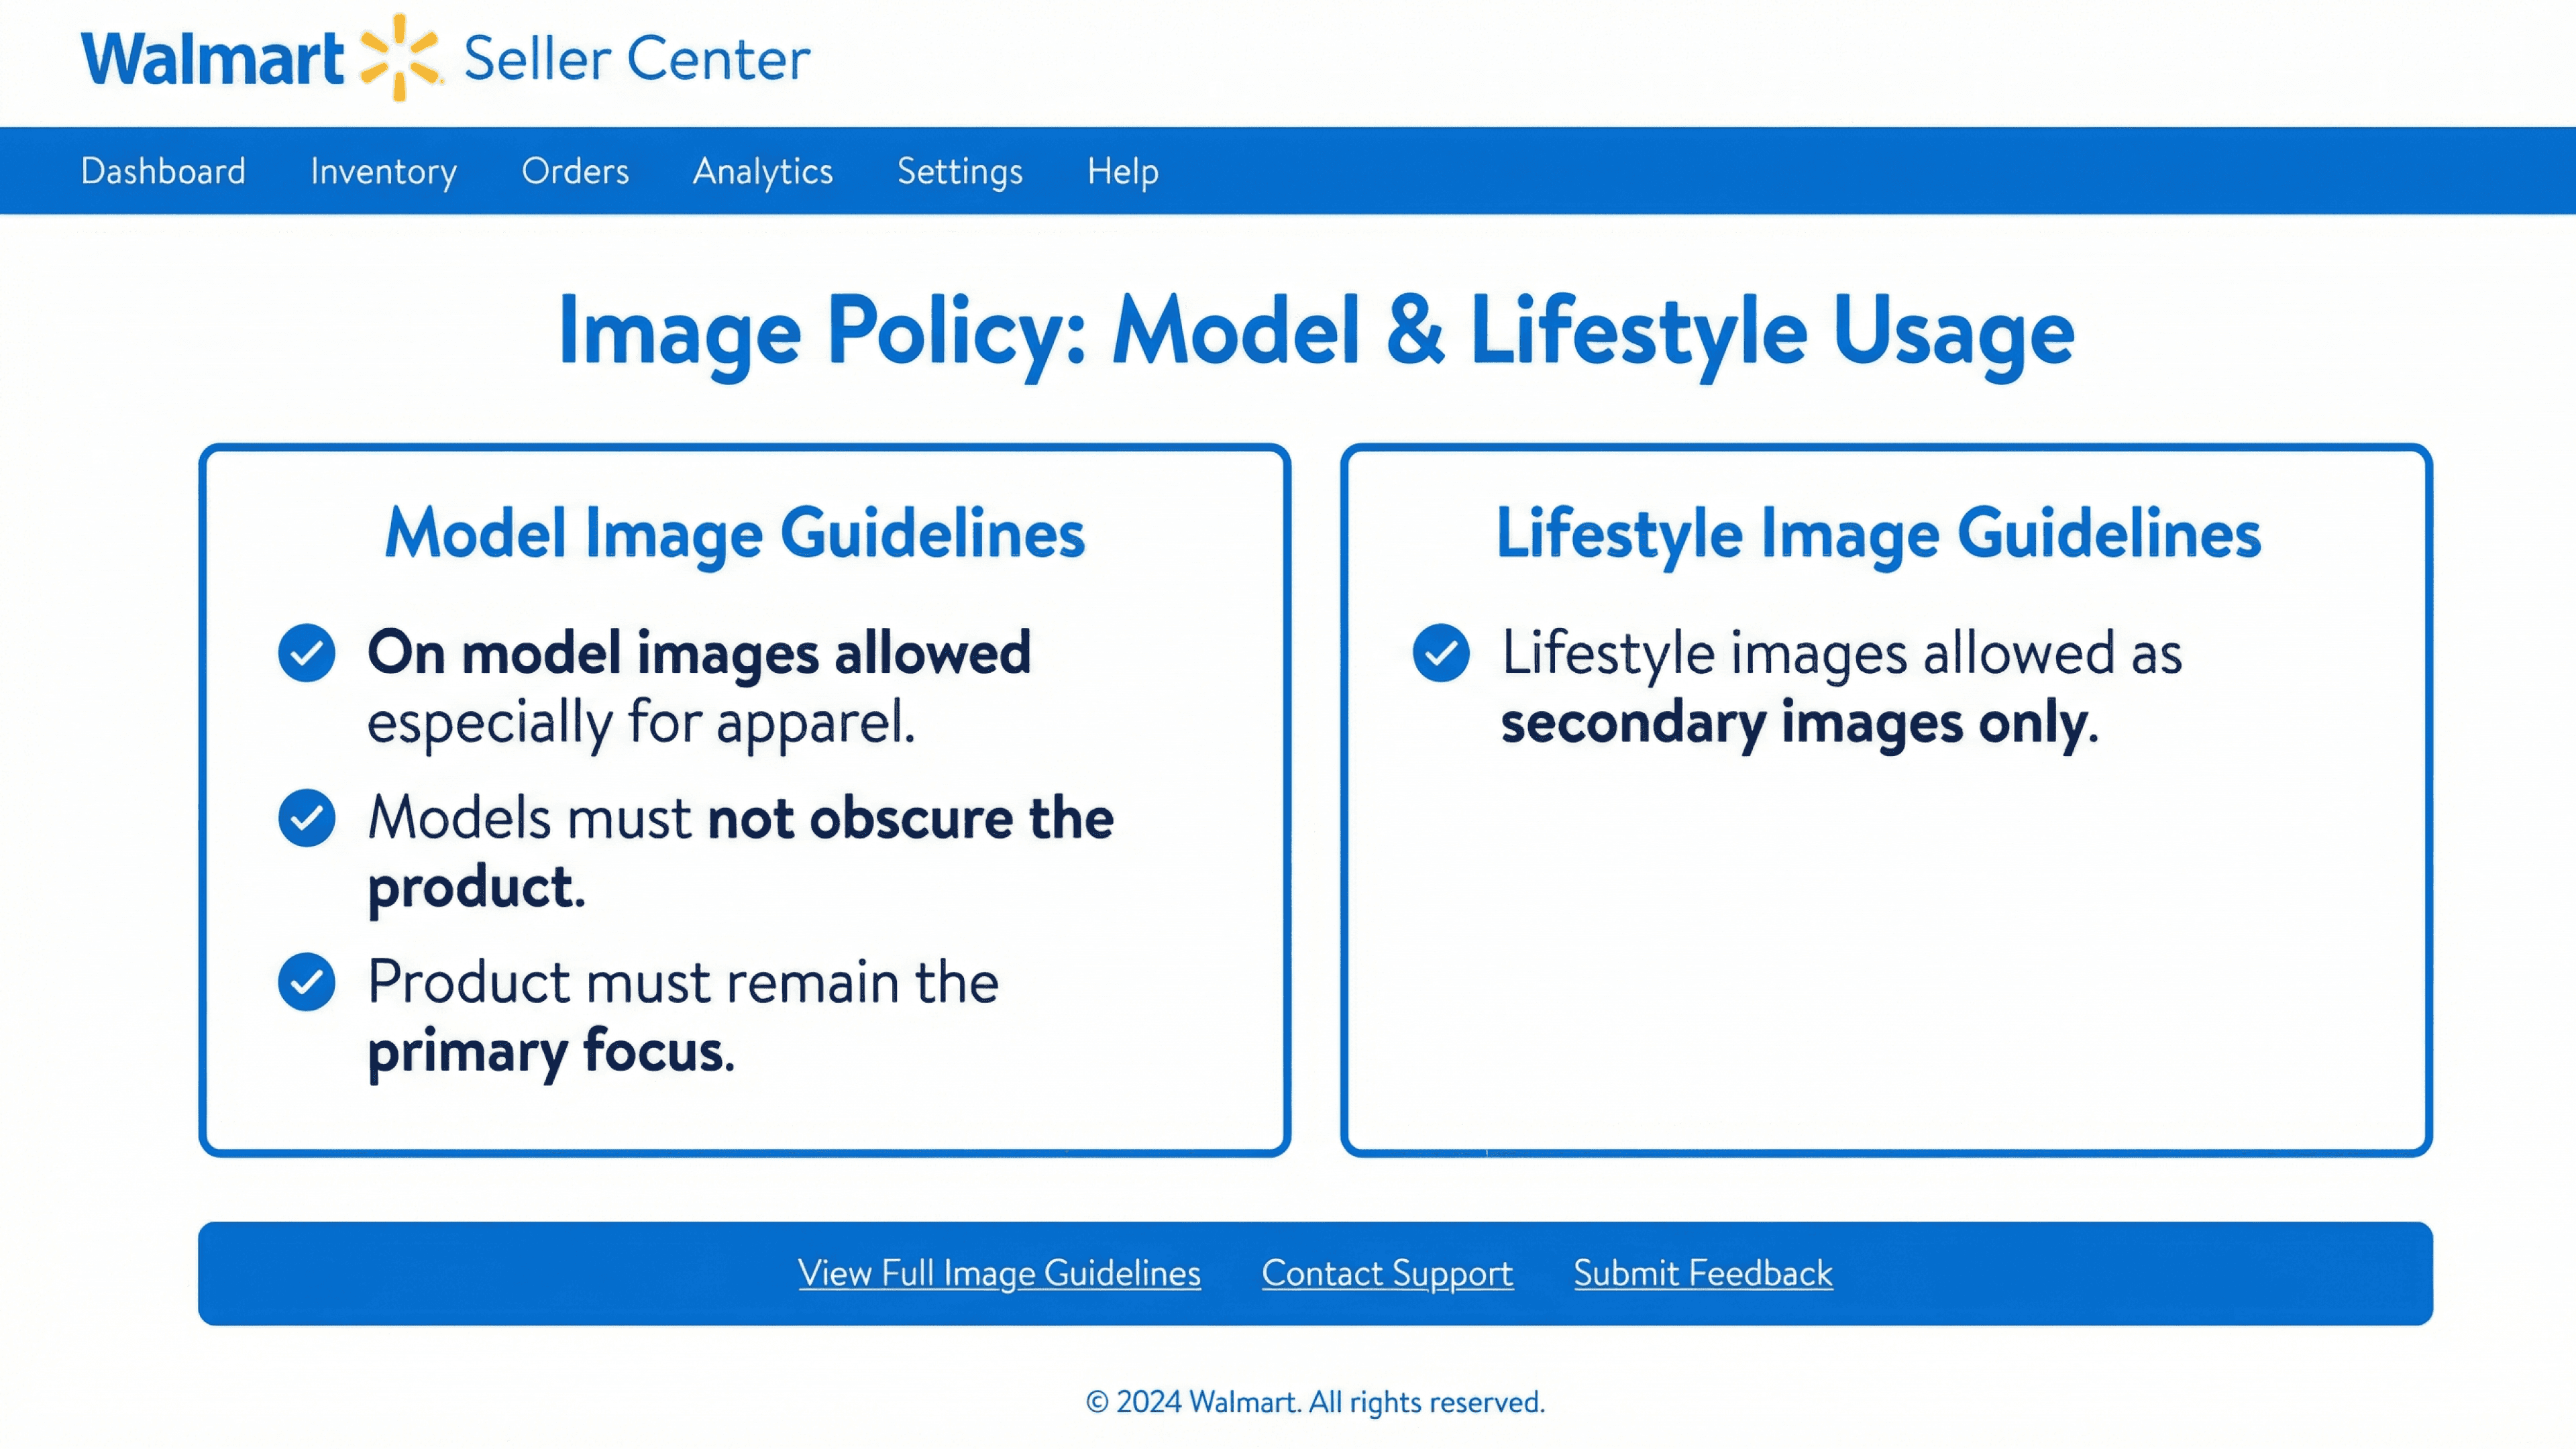Screen dimensions: 2576x1449
Task: Click the Walmart spark logo icon
Action: click(400, 57)
